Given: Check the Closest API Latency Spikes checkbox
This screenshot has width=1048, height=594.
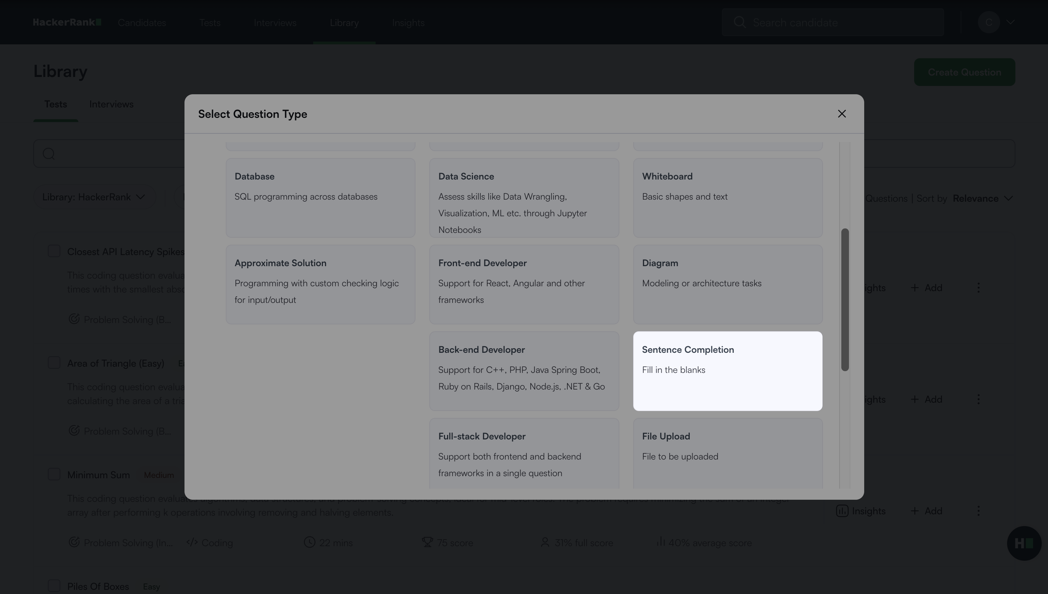Looking at the screenshot, I should click(x=54, y=251).
